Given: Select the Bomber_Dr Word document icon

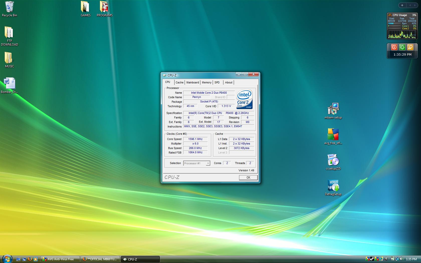Looking at the screenshot, I should click(9, 86).
